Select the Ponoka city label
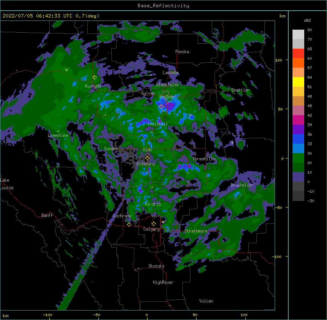Screen dimensions: 327x320 [182, 52]
